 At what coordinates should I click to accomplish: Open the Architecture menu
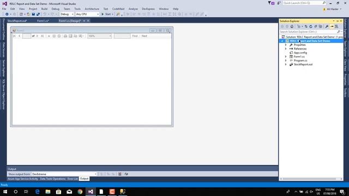click(x=92, y=9)
